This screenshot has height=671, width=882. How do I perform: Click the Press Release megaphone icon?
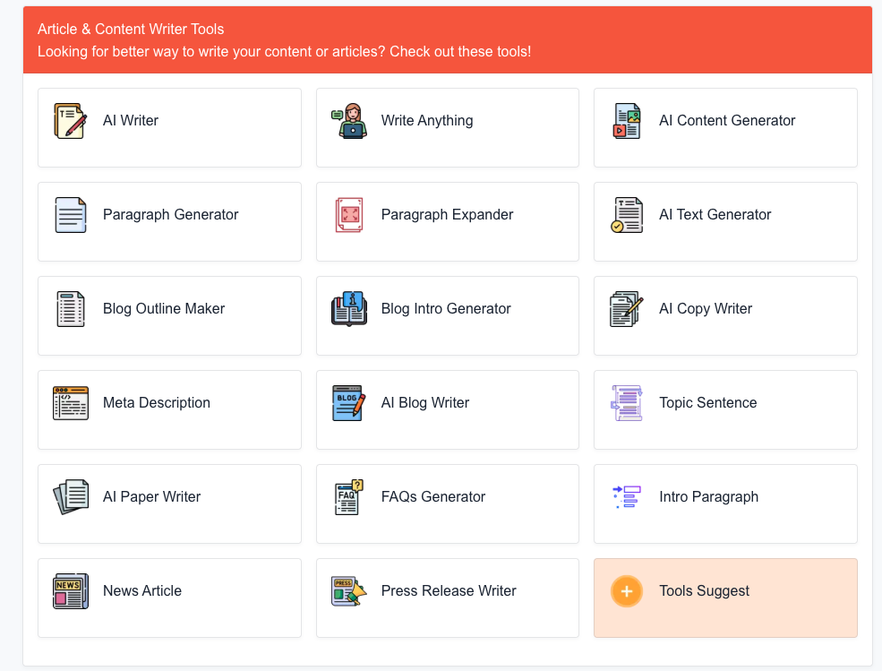348,591
